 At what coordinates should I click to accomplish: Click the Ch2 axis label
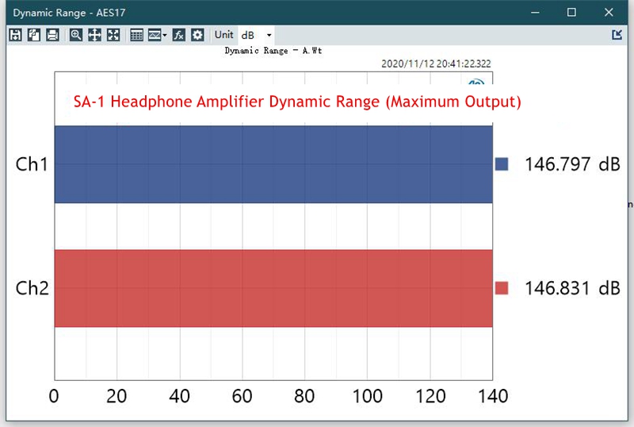point(32,288)
